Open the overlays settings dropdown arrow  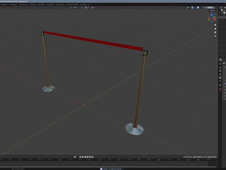click(201, 8)
